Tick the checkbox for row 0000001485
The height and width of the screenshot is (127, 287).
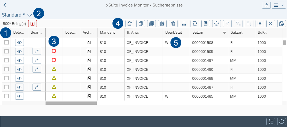[x=7, y=96]
